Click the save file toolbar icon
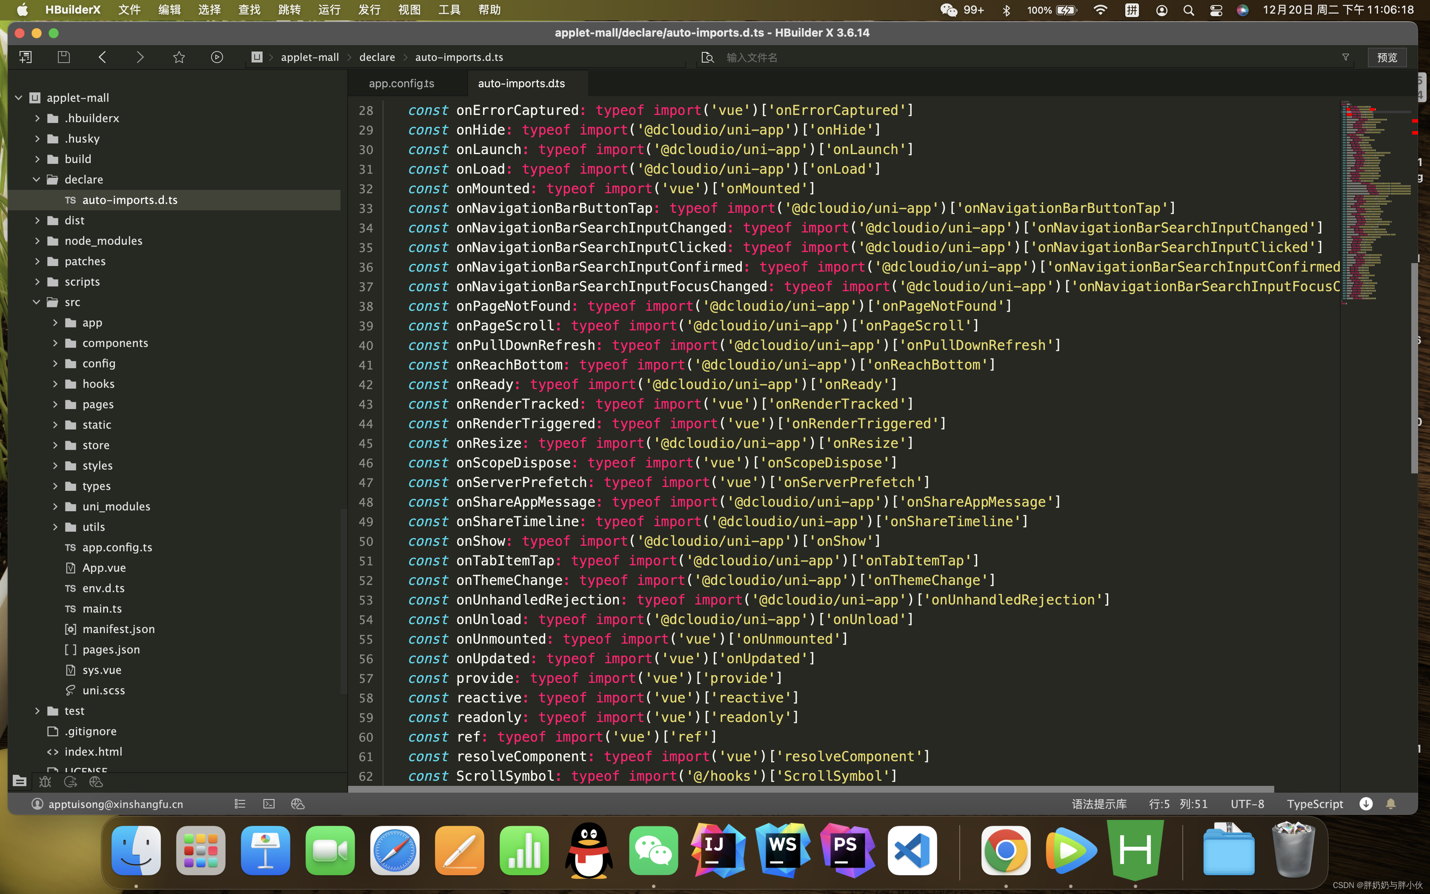Screen dimensions: 1430x894 coord(64,57)
